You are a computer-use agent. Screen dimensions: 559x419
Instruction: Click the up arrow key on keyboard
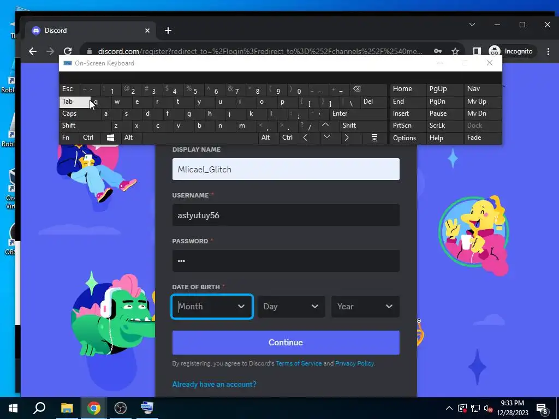pyautogui.click(x=325, y=125)
